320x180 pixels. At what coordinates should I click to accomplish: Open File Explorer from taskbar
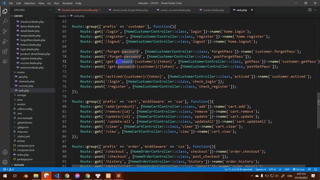tap(36, 175)
